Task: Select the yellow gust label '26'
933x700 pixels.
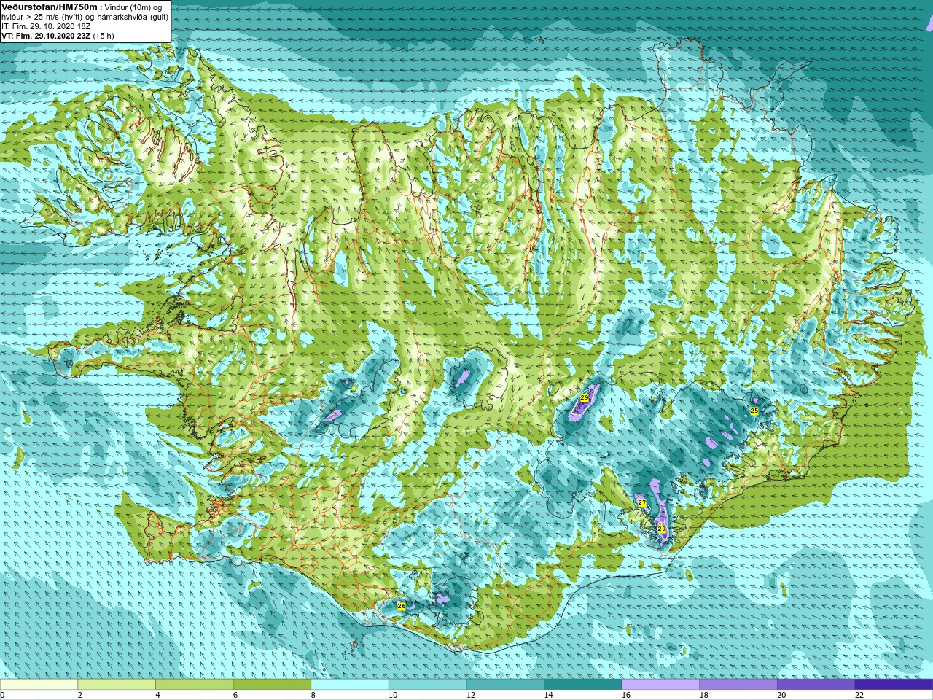Action: pyautogui.click(x=401, y=606)
